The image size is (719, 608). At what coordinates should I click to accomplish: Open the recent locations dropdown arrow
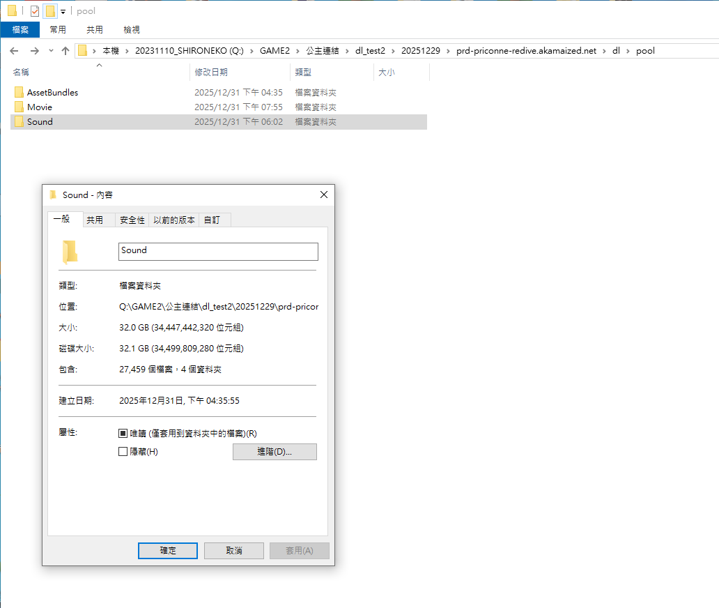51,51
